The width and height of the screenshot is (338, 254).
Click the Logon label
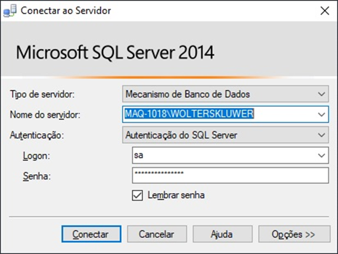click(x=36, y=156)
